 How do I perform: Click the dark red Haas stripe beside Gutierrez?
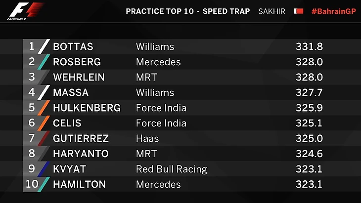click(x=44, y=139)
